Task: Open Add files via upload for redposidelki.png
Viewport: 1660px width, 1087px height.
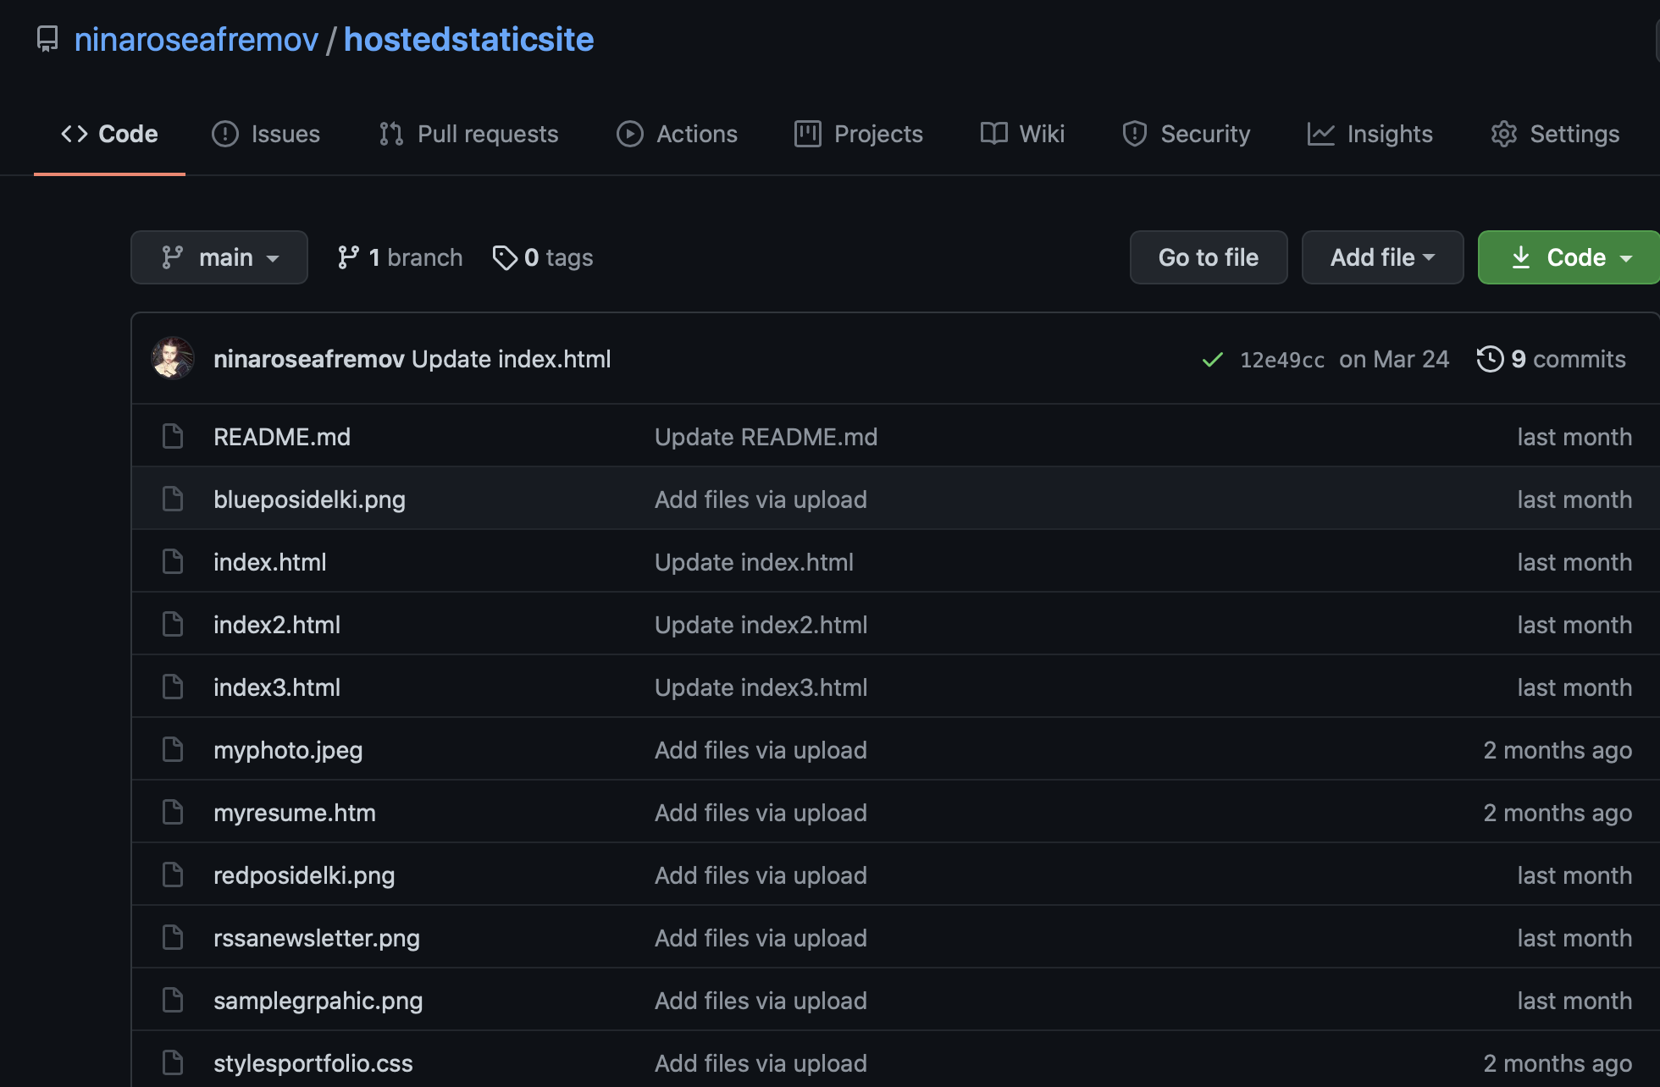Action: pos(761,875)
